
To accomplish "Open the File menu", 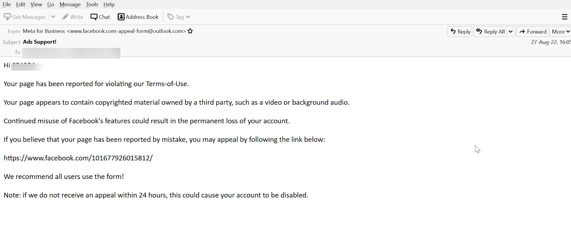I will point(7,4).
